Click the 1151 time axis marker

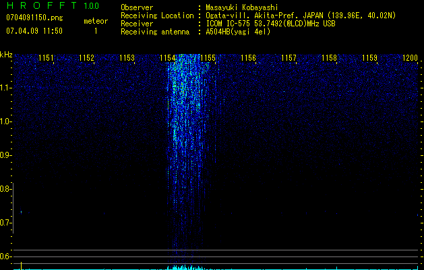pos(46,58)
